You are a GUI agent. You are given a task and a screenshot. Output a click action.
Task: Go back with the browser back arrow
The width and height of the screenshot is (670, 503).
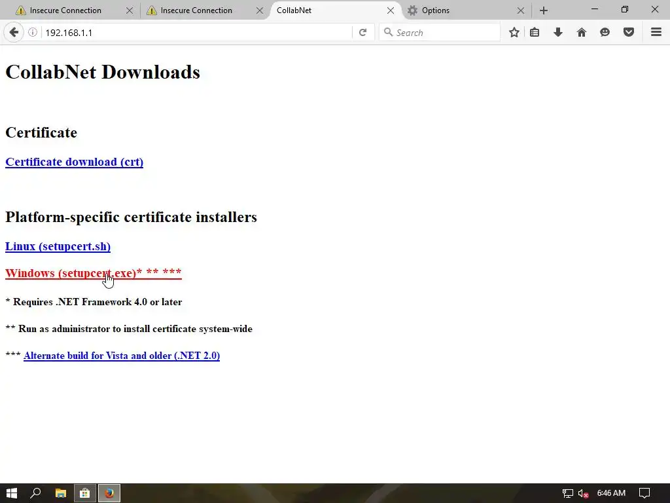click(14, 32)
